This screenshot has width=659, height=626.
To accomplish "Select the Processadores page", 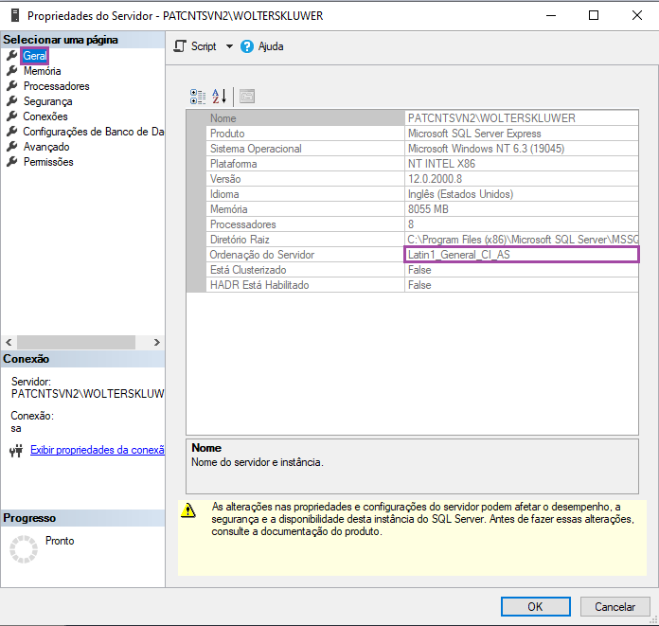I will (x=56, y=86).
